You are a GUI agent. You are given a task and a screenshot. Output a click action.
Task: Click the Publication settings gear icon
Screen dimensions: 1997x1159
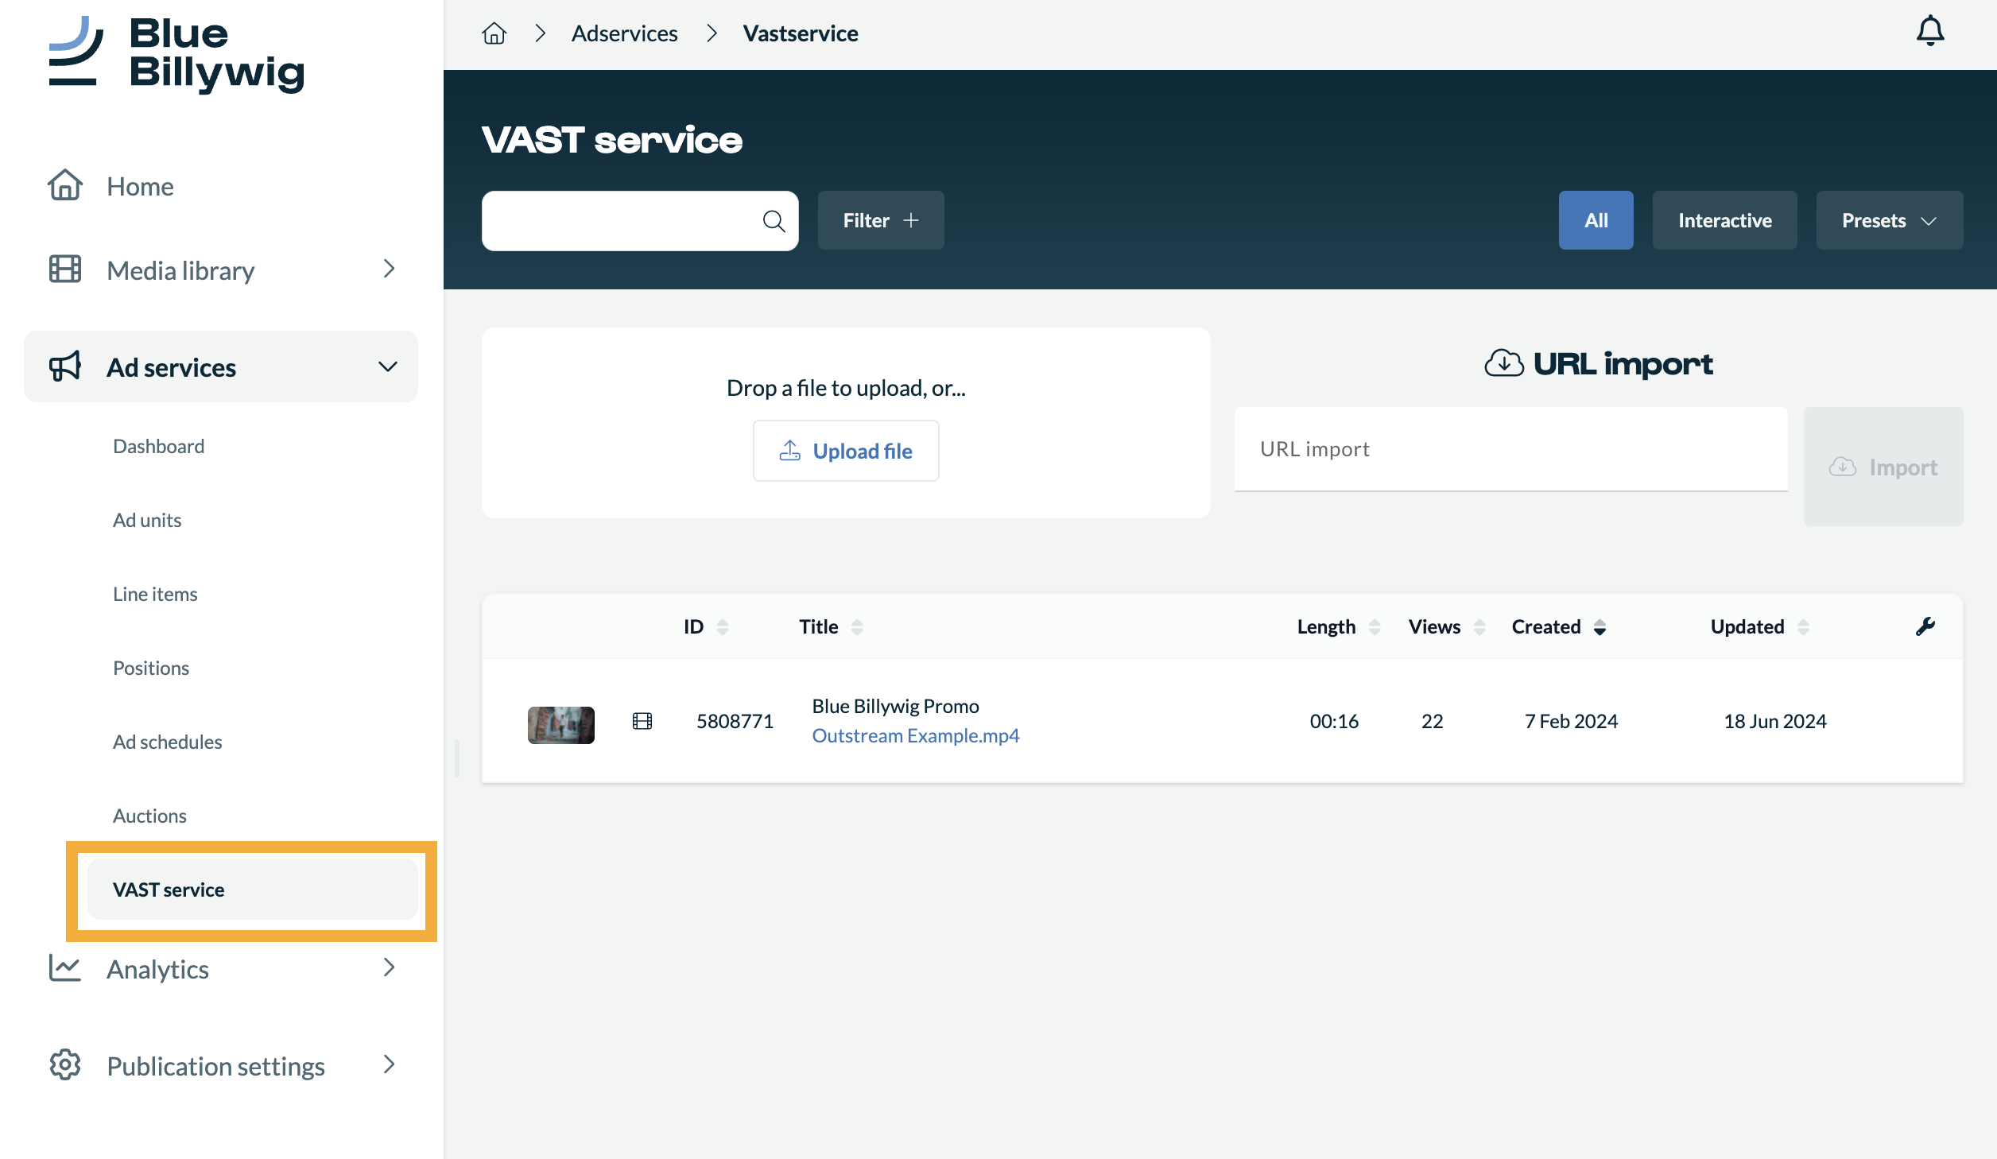click(x=64, y=1065)
